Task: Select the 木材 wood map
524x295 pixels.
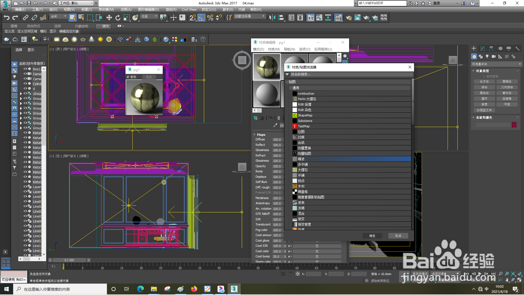Action: 351,186
